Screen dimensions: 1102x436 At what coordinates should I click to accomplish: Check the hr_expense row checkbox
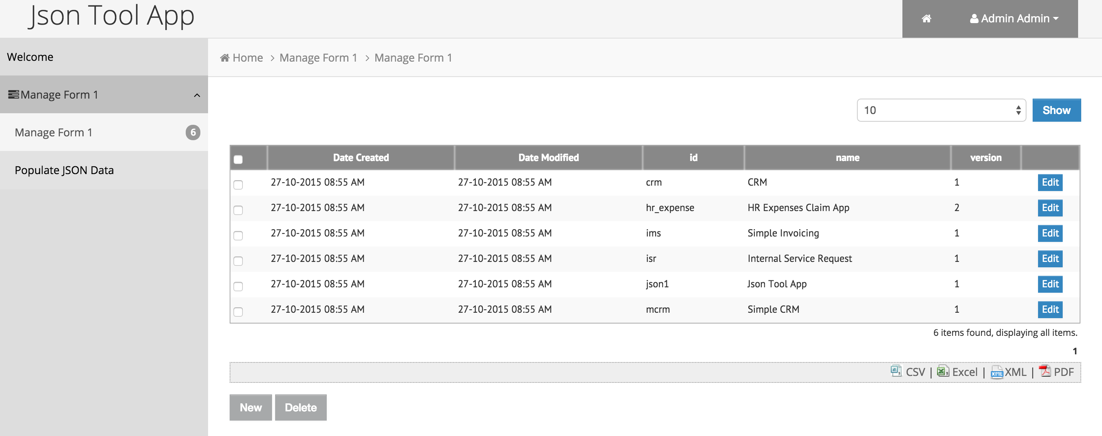tap(238, 210)
